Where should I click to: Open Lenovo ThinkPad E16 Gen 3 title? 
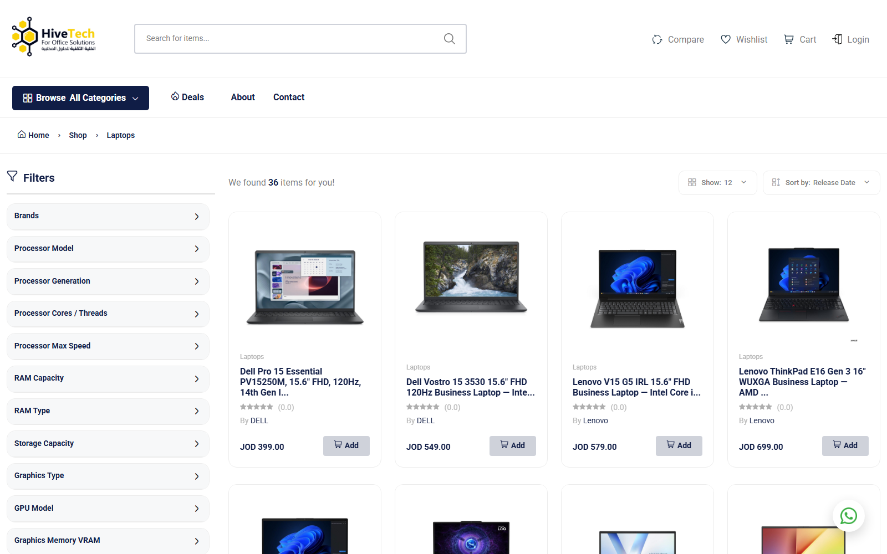coord(802,382)
